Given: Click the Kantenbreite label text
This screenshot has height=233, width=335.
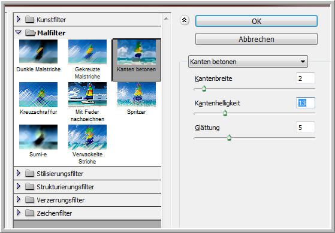Looking at the screenshot, I should point(213,78).
